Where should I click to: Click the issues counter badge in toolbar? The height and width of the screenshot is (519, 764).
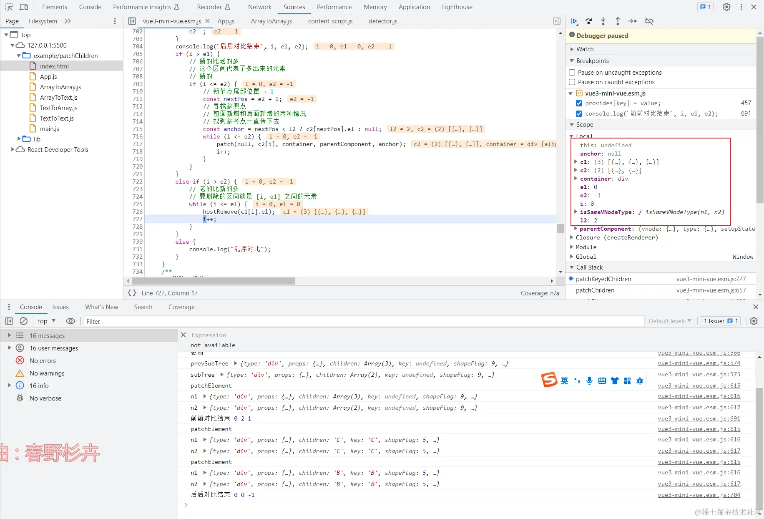click(706, 7)
